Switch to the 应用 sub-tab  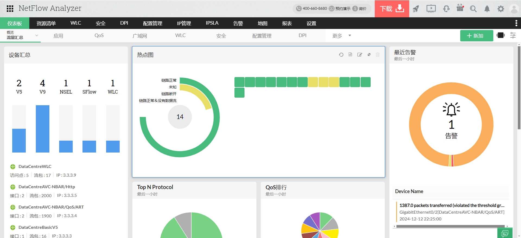[x=58, y=36]
